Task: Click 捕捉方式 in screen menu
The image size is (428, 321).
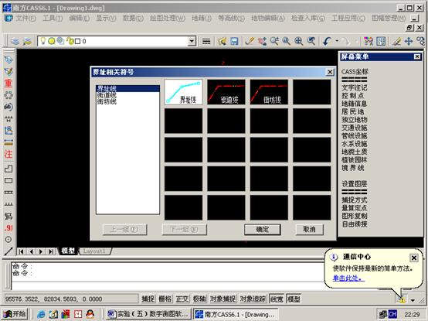Action: [x=355, y=200]
